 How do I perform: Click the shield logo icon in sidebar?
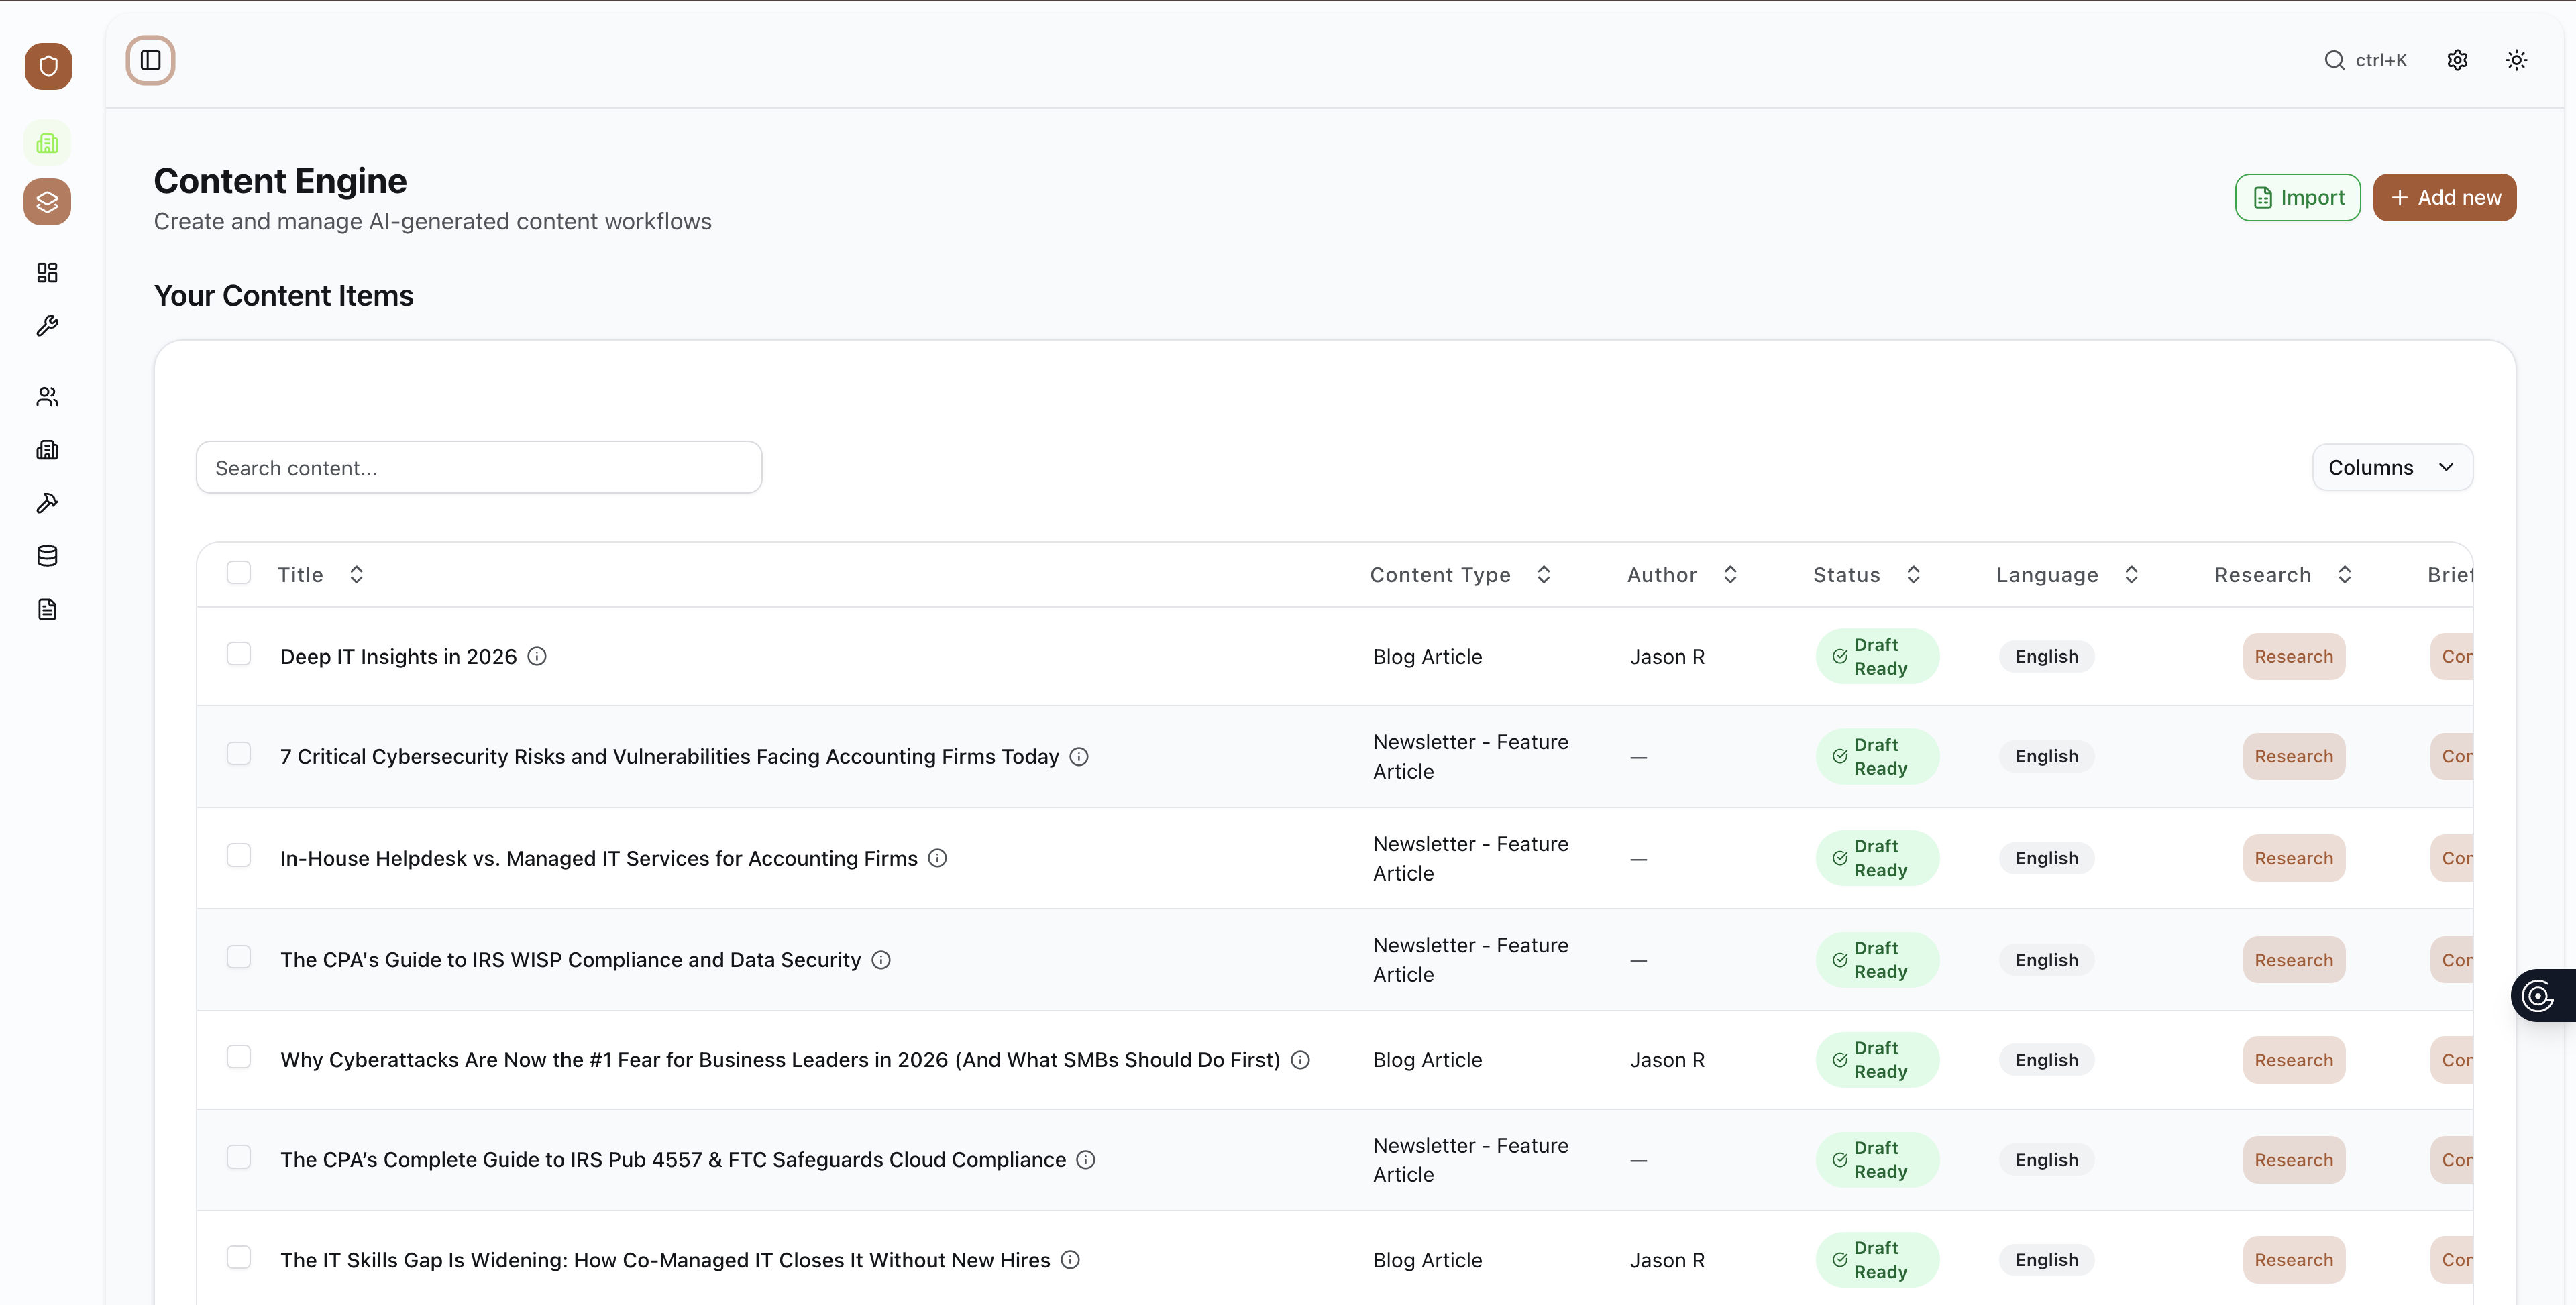tap(48, 66)
